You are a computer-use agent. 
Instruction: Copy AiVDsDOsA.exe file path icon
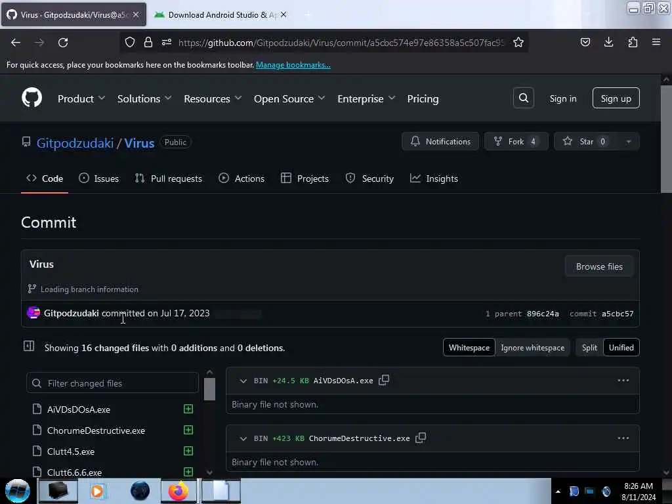384,380
